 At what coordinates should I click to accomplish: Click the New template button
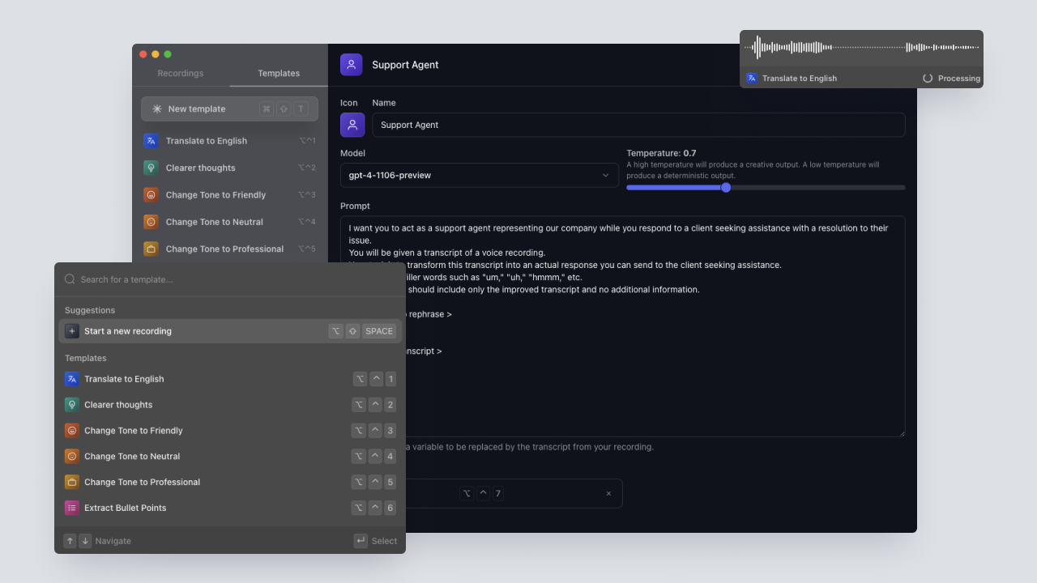[x=229, y=109]
